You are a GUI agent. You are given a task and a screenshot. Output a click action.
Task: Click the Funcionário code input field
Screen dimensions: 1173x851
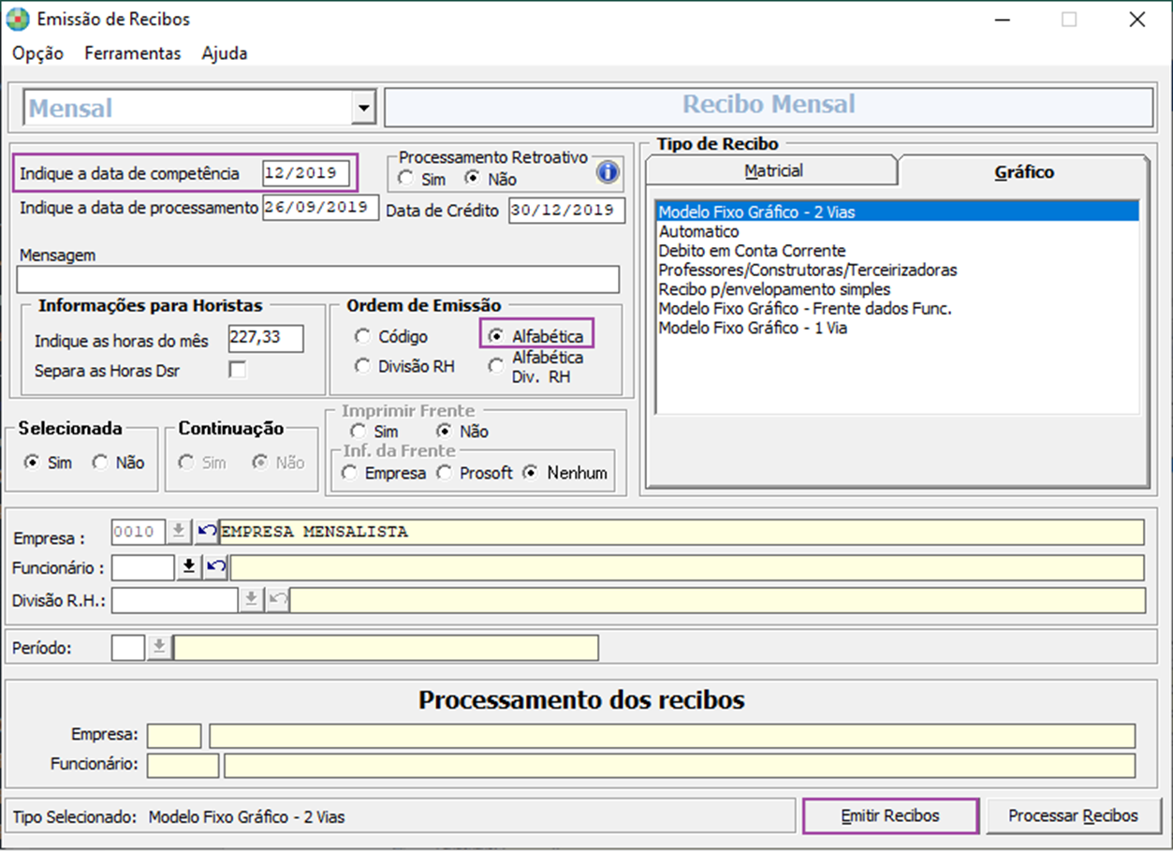pyautogui.click(x=143, y=566)
